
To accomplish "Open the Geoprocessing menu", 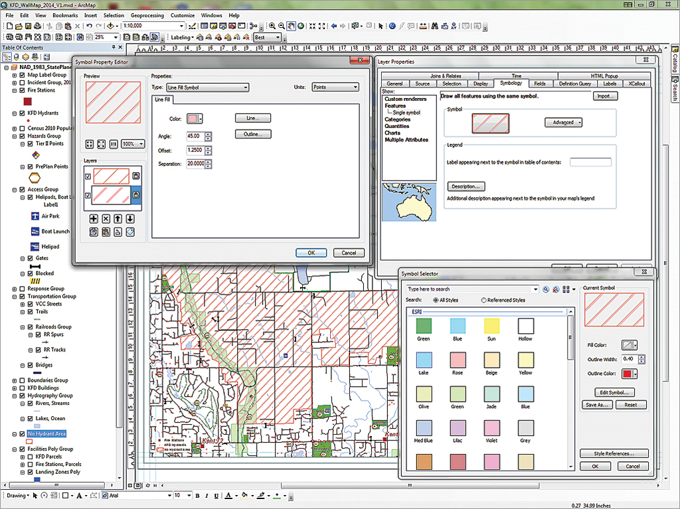I will pyautogui.click(x=149, y=15).
